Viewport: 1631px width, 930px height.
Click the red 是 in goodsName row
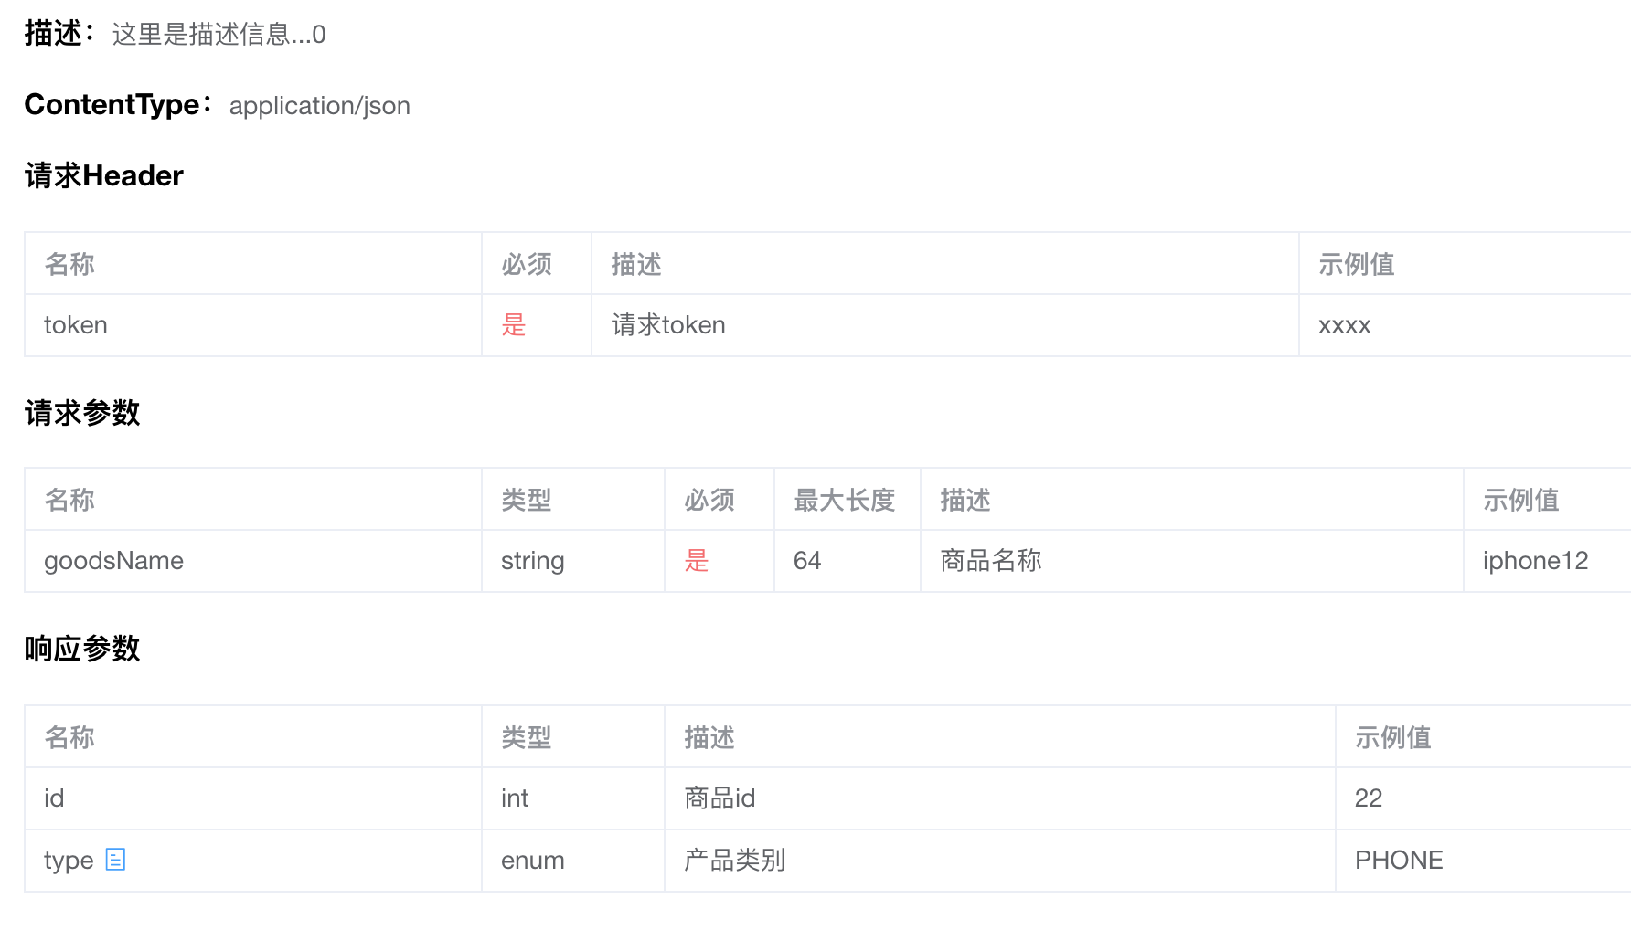697,561
